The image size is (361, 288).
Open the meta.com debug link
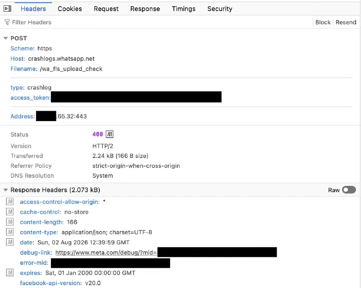click(106, 252)
